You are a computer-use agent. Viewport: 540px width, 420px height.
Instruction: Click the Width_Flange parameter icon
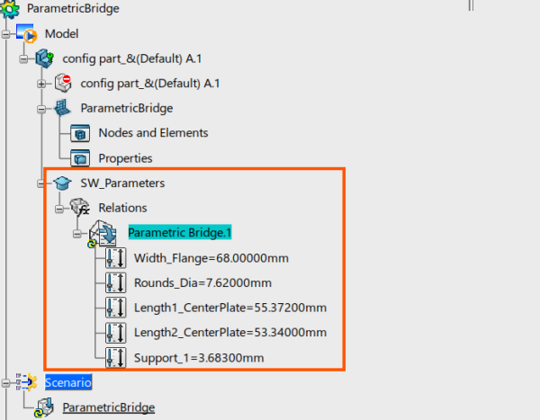click(116, 258)
